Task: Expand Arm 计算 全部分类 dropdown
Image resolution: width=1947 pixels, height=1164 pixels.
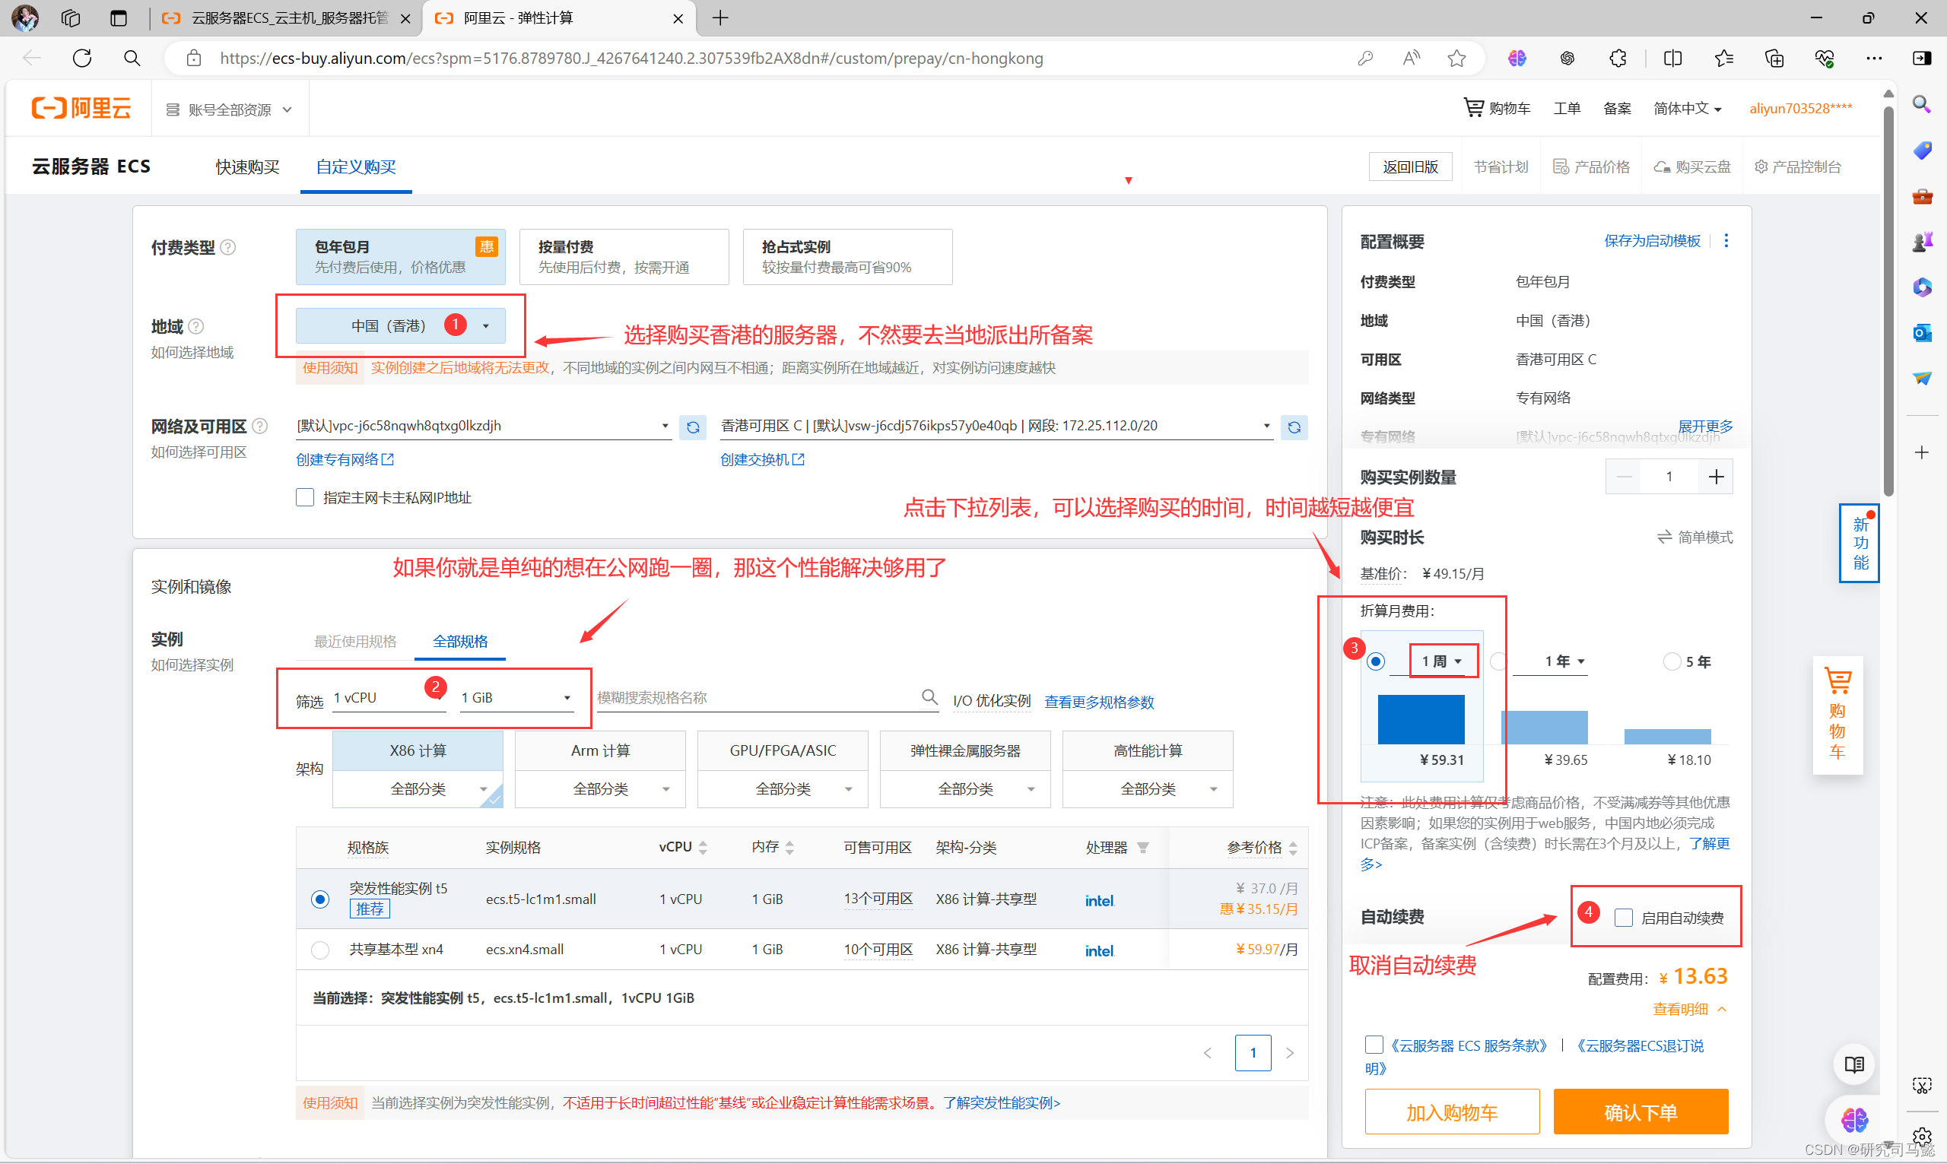Action: coord(600,789)
